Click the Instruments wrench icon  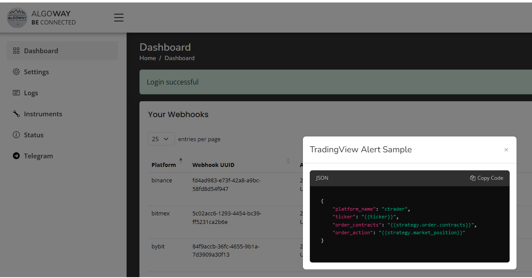16,114
